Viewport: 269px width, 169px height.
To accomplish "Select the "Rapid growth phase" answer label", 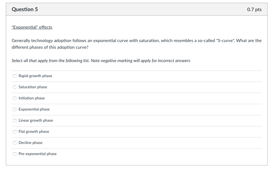I will (35, 76).
